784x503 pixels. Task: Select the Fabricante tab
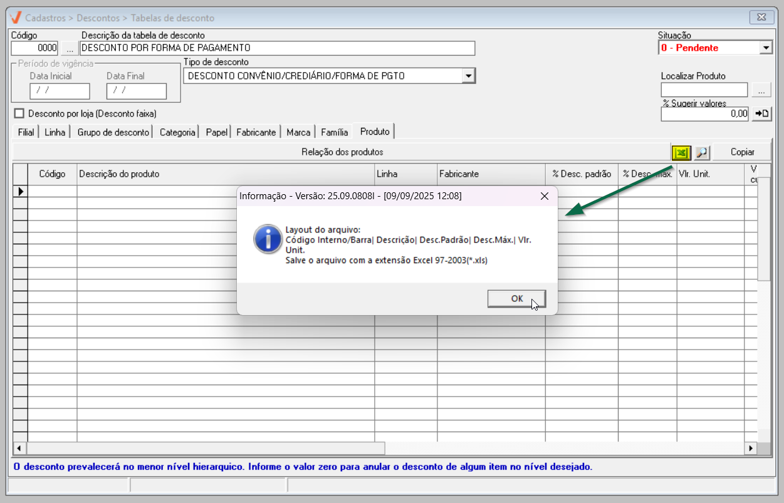(x=256, y=132)
